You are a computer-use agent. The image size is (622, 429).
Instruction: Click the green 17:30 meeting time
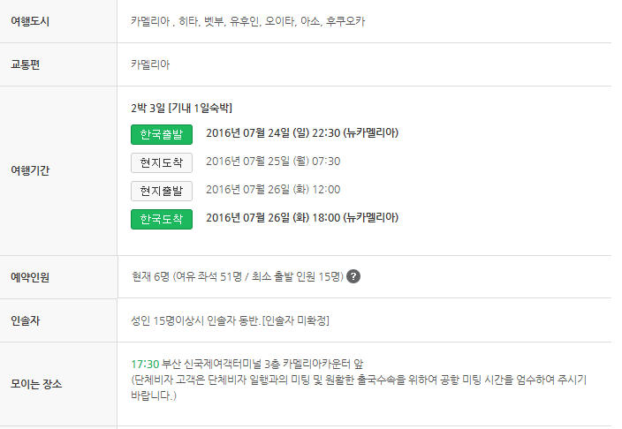145,364
